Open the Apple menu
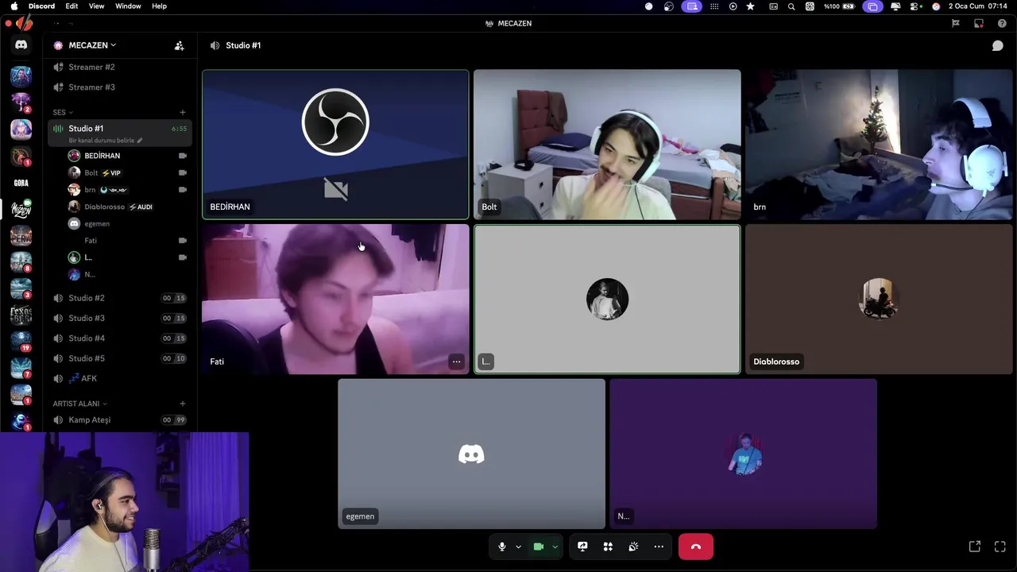1017x572 pixels. tap(14, 6)
